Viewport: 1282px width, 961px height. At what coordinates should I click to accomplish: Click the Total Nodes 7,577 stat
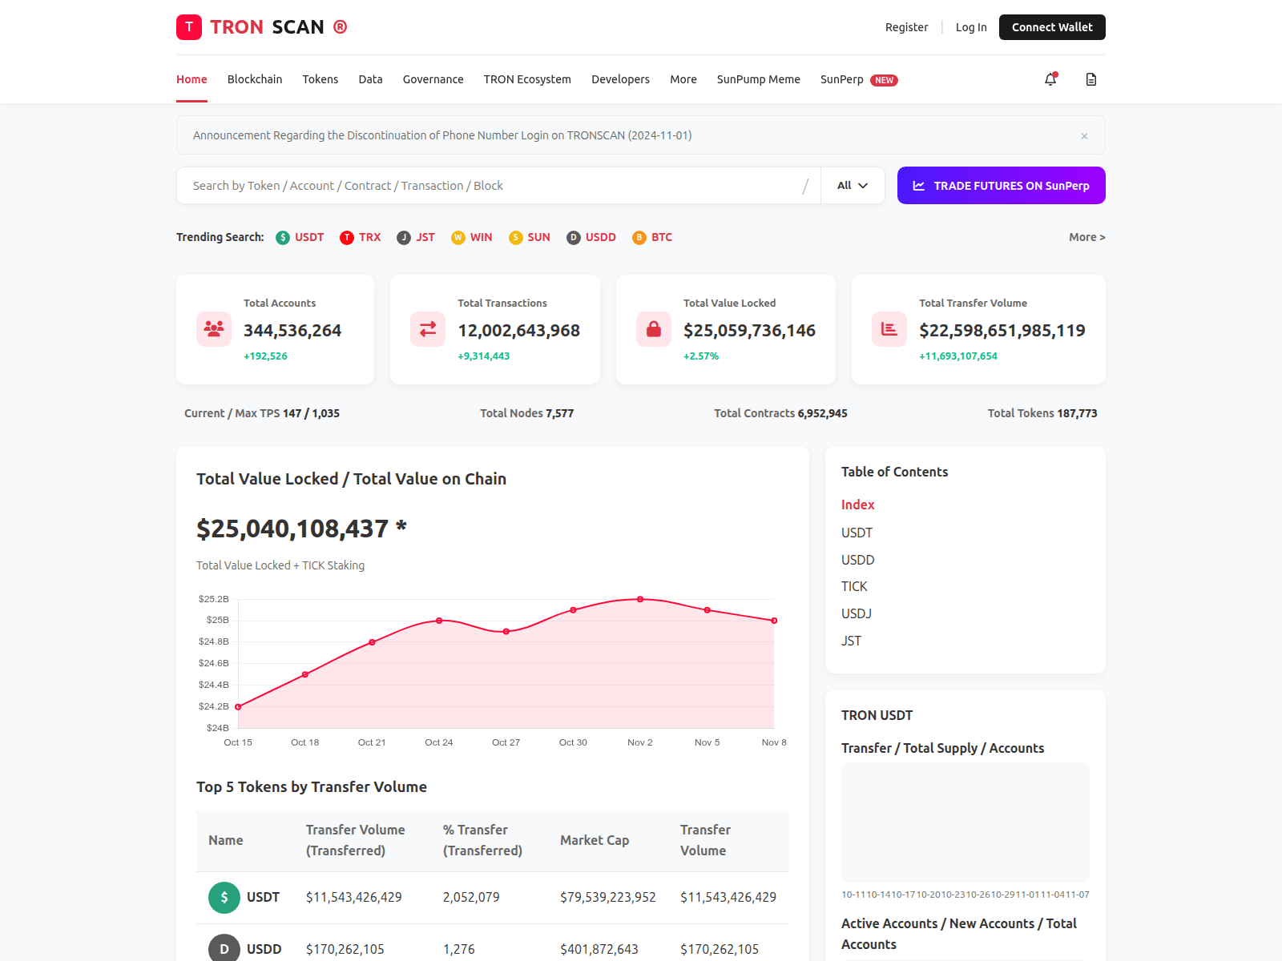(x=526, y=413)
